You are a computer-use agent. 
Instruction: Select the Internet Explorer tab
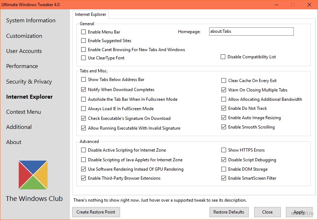[90, 14]
